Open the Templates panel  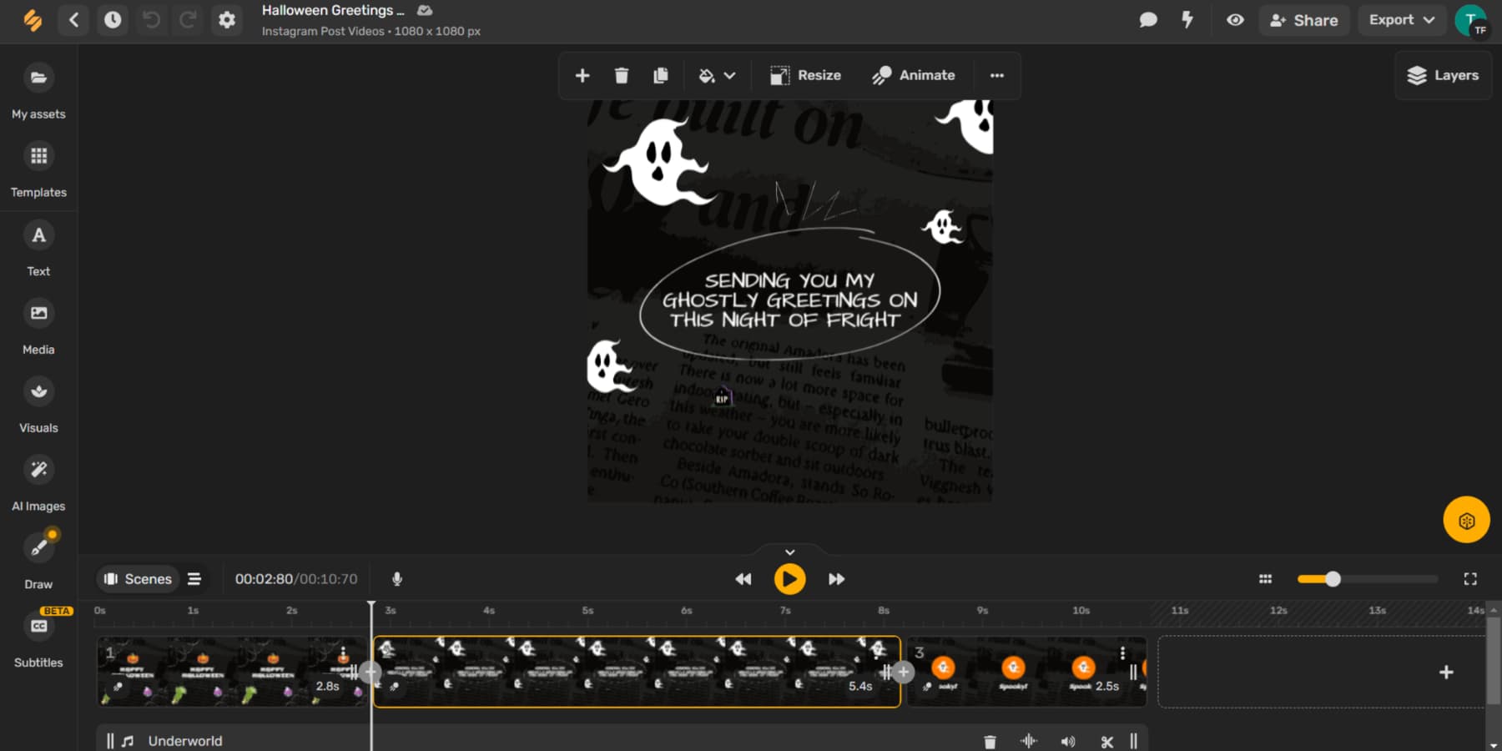point(38,167)
